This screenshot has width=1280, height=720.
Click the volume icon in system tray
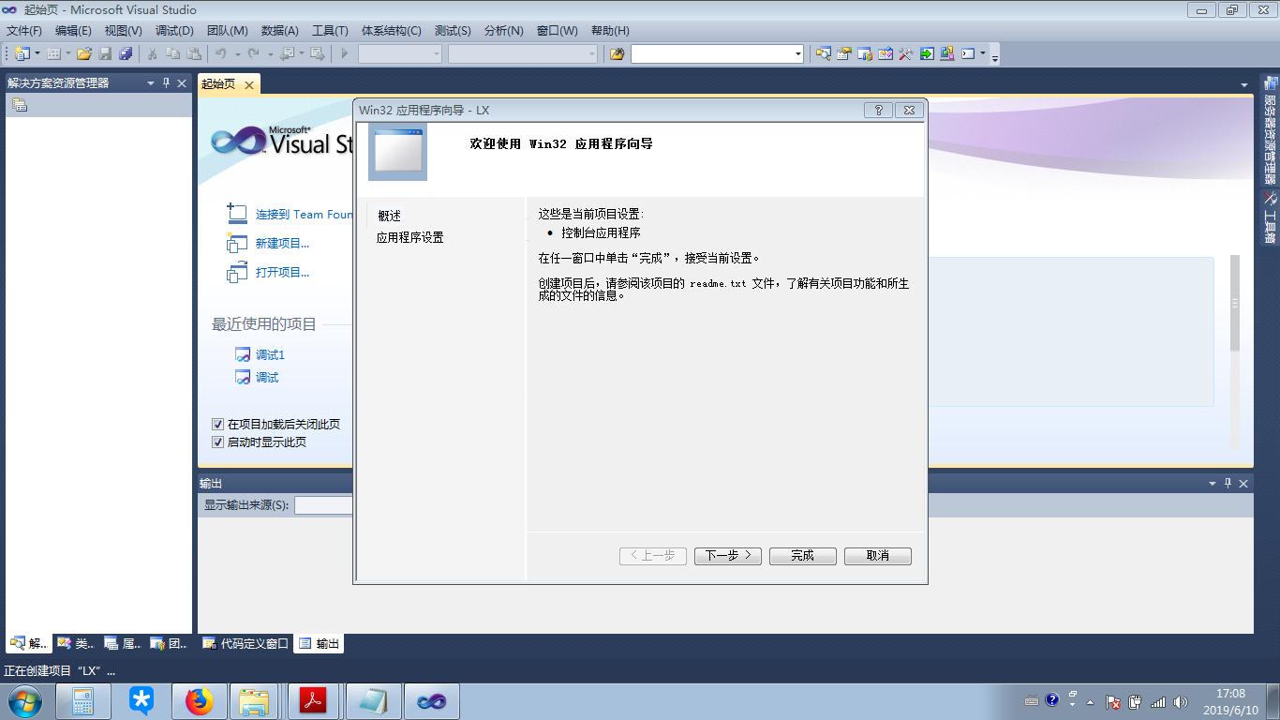pos(1182,700)
